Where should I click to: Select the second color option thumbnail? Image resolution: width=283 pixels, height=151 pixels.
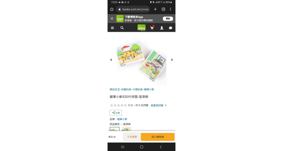point(126,129)
